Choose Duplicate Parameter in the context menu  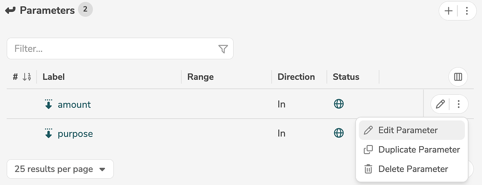(419, 150)
